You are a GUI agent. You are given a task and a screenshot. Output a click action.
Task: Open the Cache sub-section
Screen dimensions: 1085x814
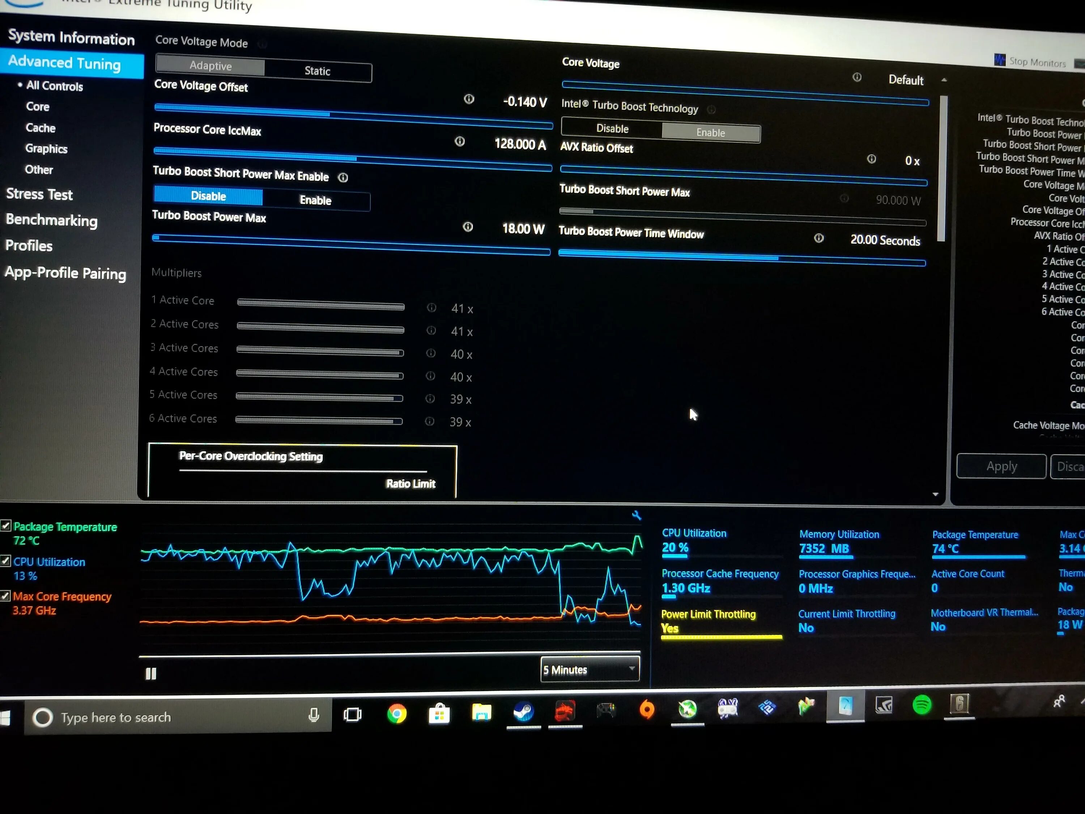(40, 128)
